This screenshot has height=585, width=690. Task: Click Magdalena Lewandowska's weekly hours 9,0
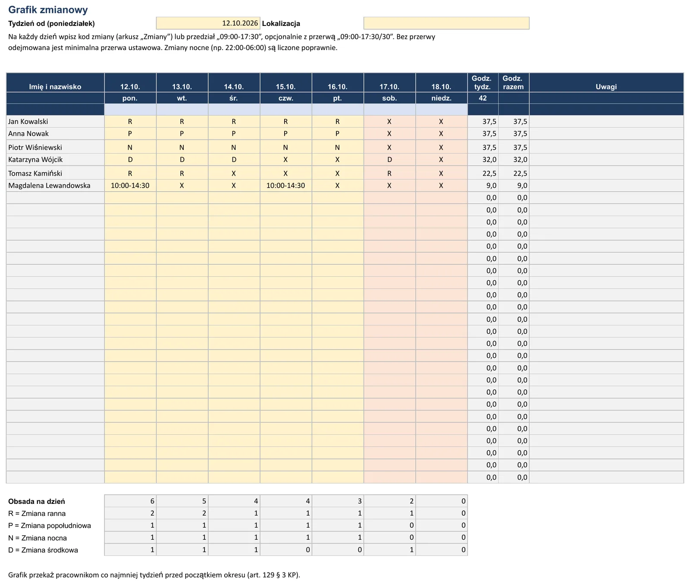click(483, 186)
